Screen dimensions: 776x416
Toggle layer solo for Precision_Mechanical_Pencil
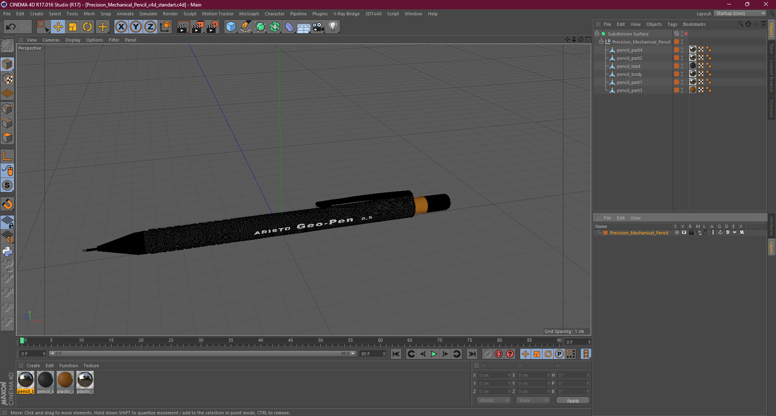point(677,232)
